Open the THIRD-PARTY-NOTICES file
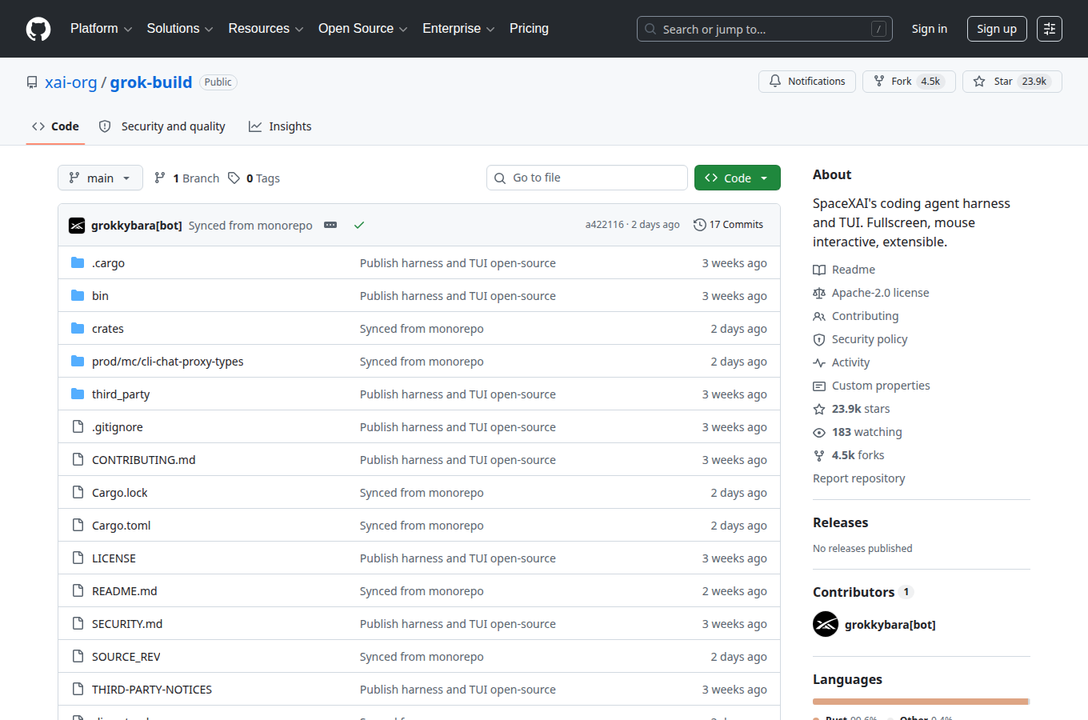 tap(152, 690)
